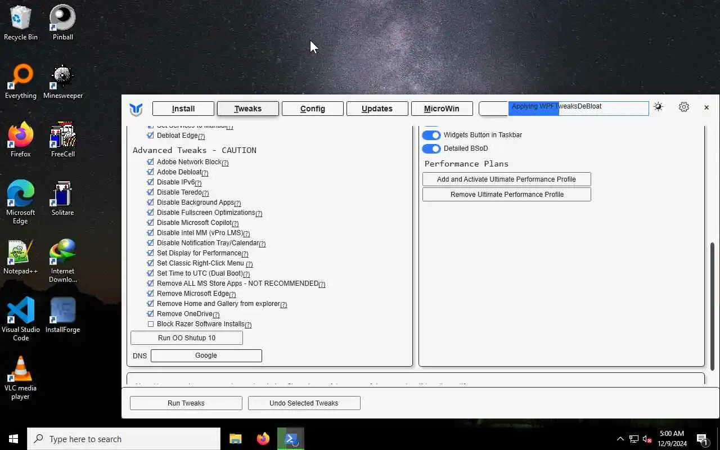
Task: Open Firefox desktop shortcut
Action: [x=21, y=139]
